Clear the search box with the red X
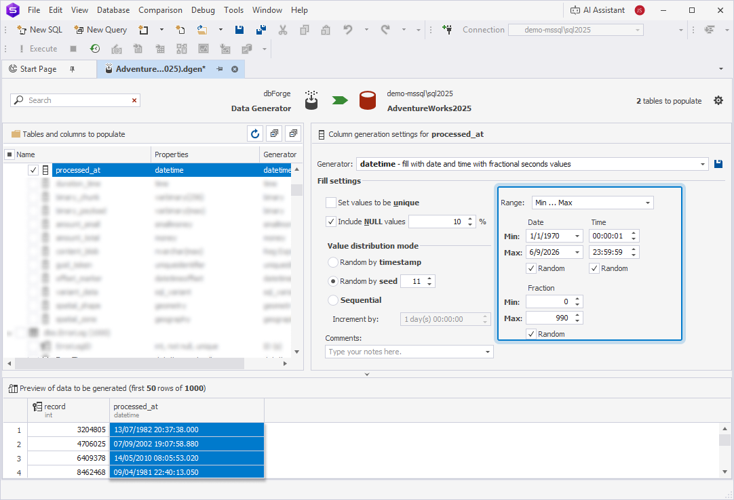The height and width of the screenshot is (500, 734). [x=134, y=100]
